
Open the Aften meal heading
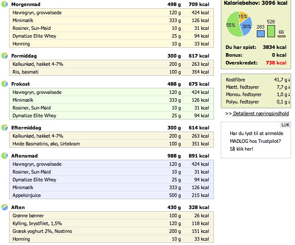pos(18,207)
